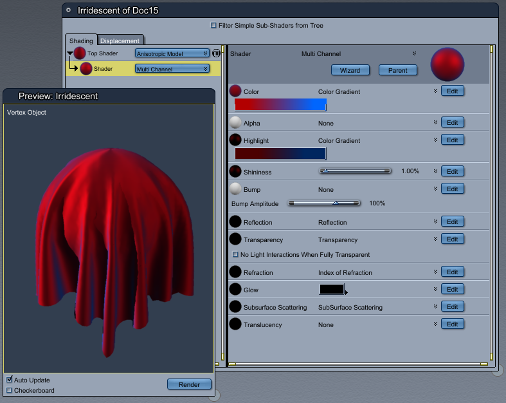Viewport: 506px width, 403px height.
Task: Edit the Bump channel
Action: (x=453, y=189)
